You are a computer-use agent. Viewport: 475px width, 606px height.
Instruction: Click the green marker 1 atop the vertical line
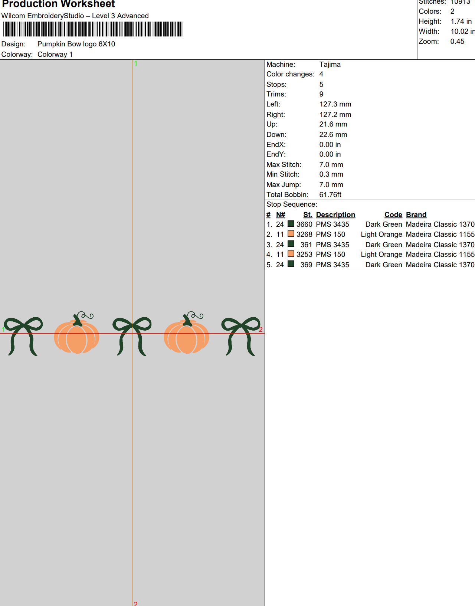pos(136,63)
